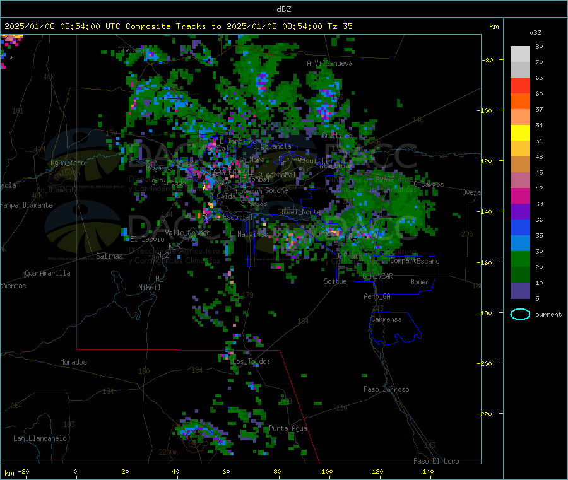Click the bright green 20-30 dBZ swatch
Viewport: 568px width, 480px height.
pyautogui.click(x=520, y=259)
